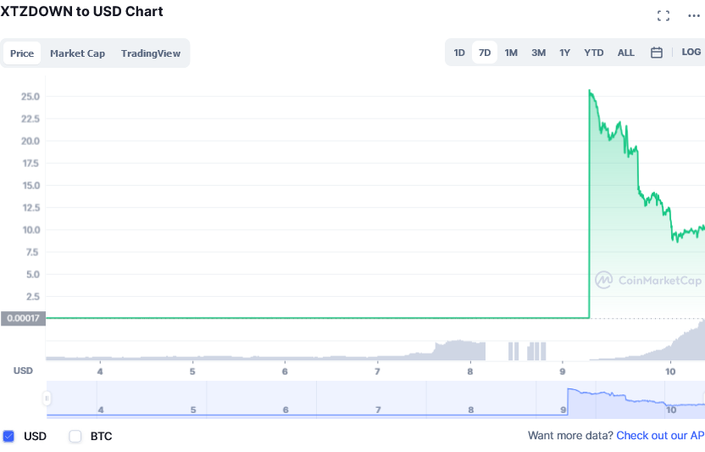Enable the BTC currency checkbox
The image size is (705, 452).
tap(75, 436)
